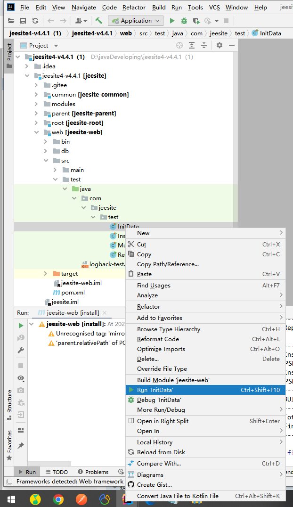Expand the modules folder
The width and height of the screenshot is (293, 507).
[36, 104]
